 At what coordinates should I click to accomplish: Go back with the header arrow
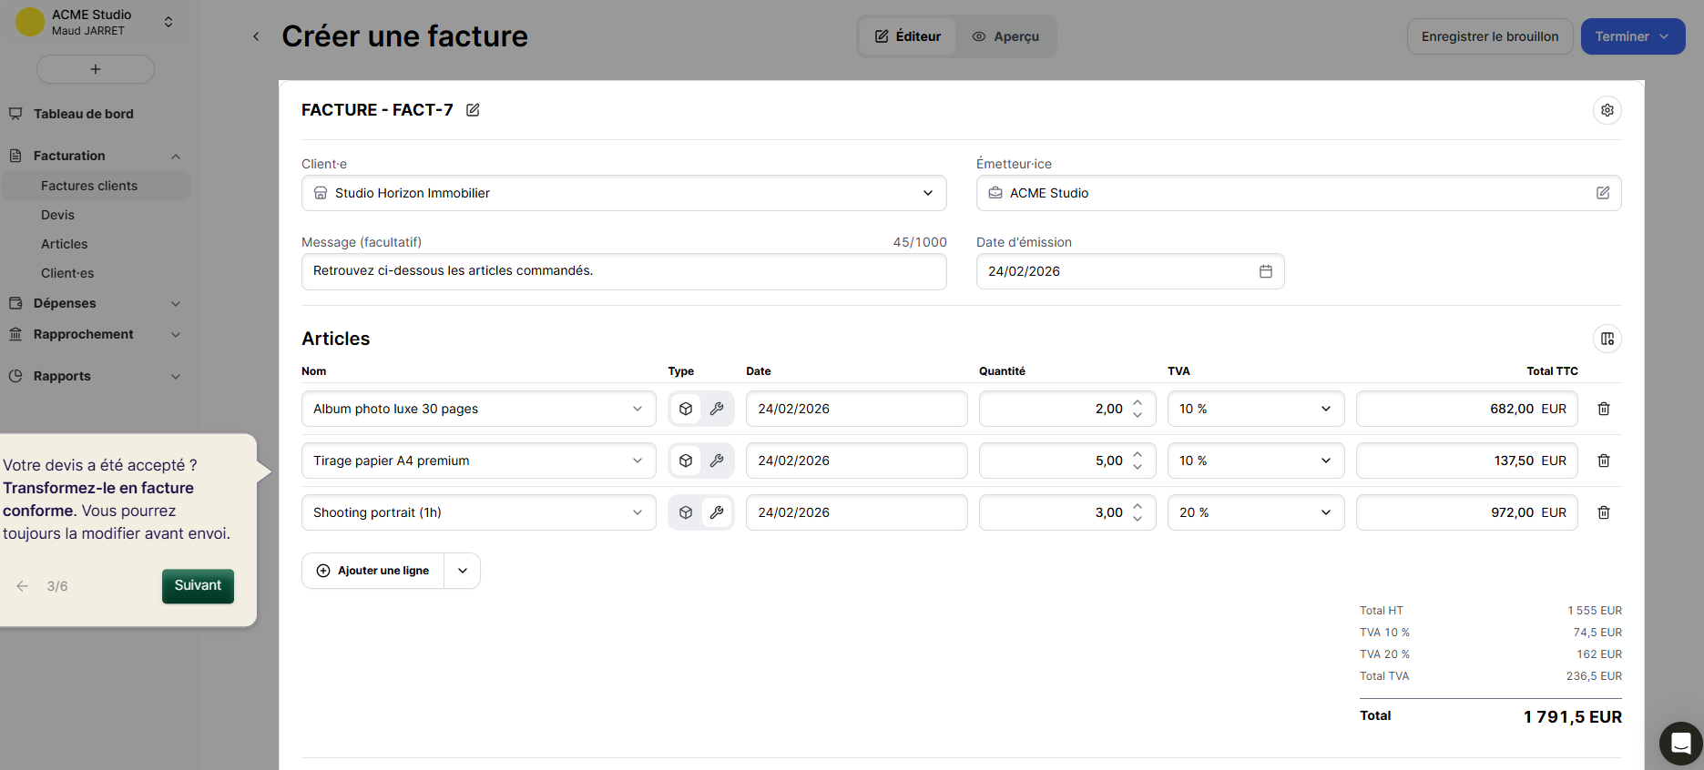256,36
